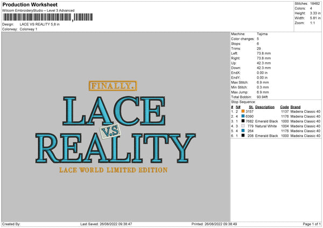Select thread code 1000 in stop 6

point(285,136)
